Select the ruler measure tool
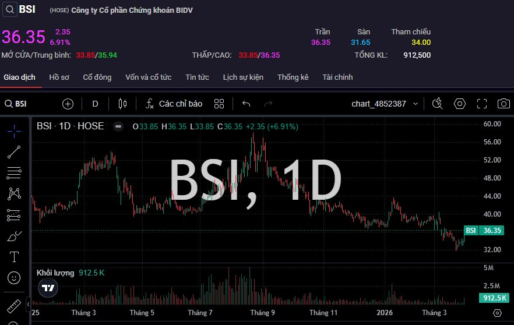The height and width of the screenshot is (325, 514). pyautogui.click(x=13, y=305)
